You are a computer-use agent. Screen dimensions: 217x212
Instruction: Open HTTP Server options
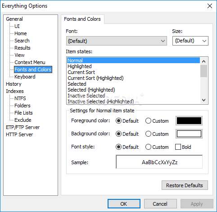click(19, 134)
